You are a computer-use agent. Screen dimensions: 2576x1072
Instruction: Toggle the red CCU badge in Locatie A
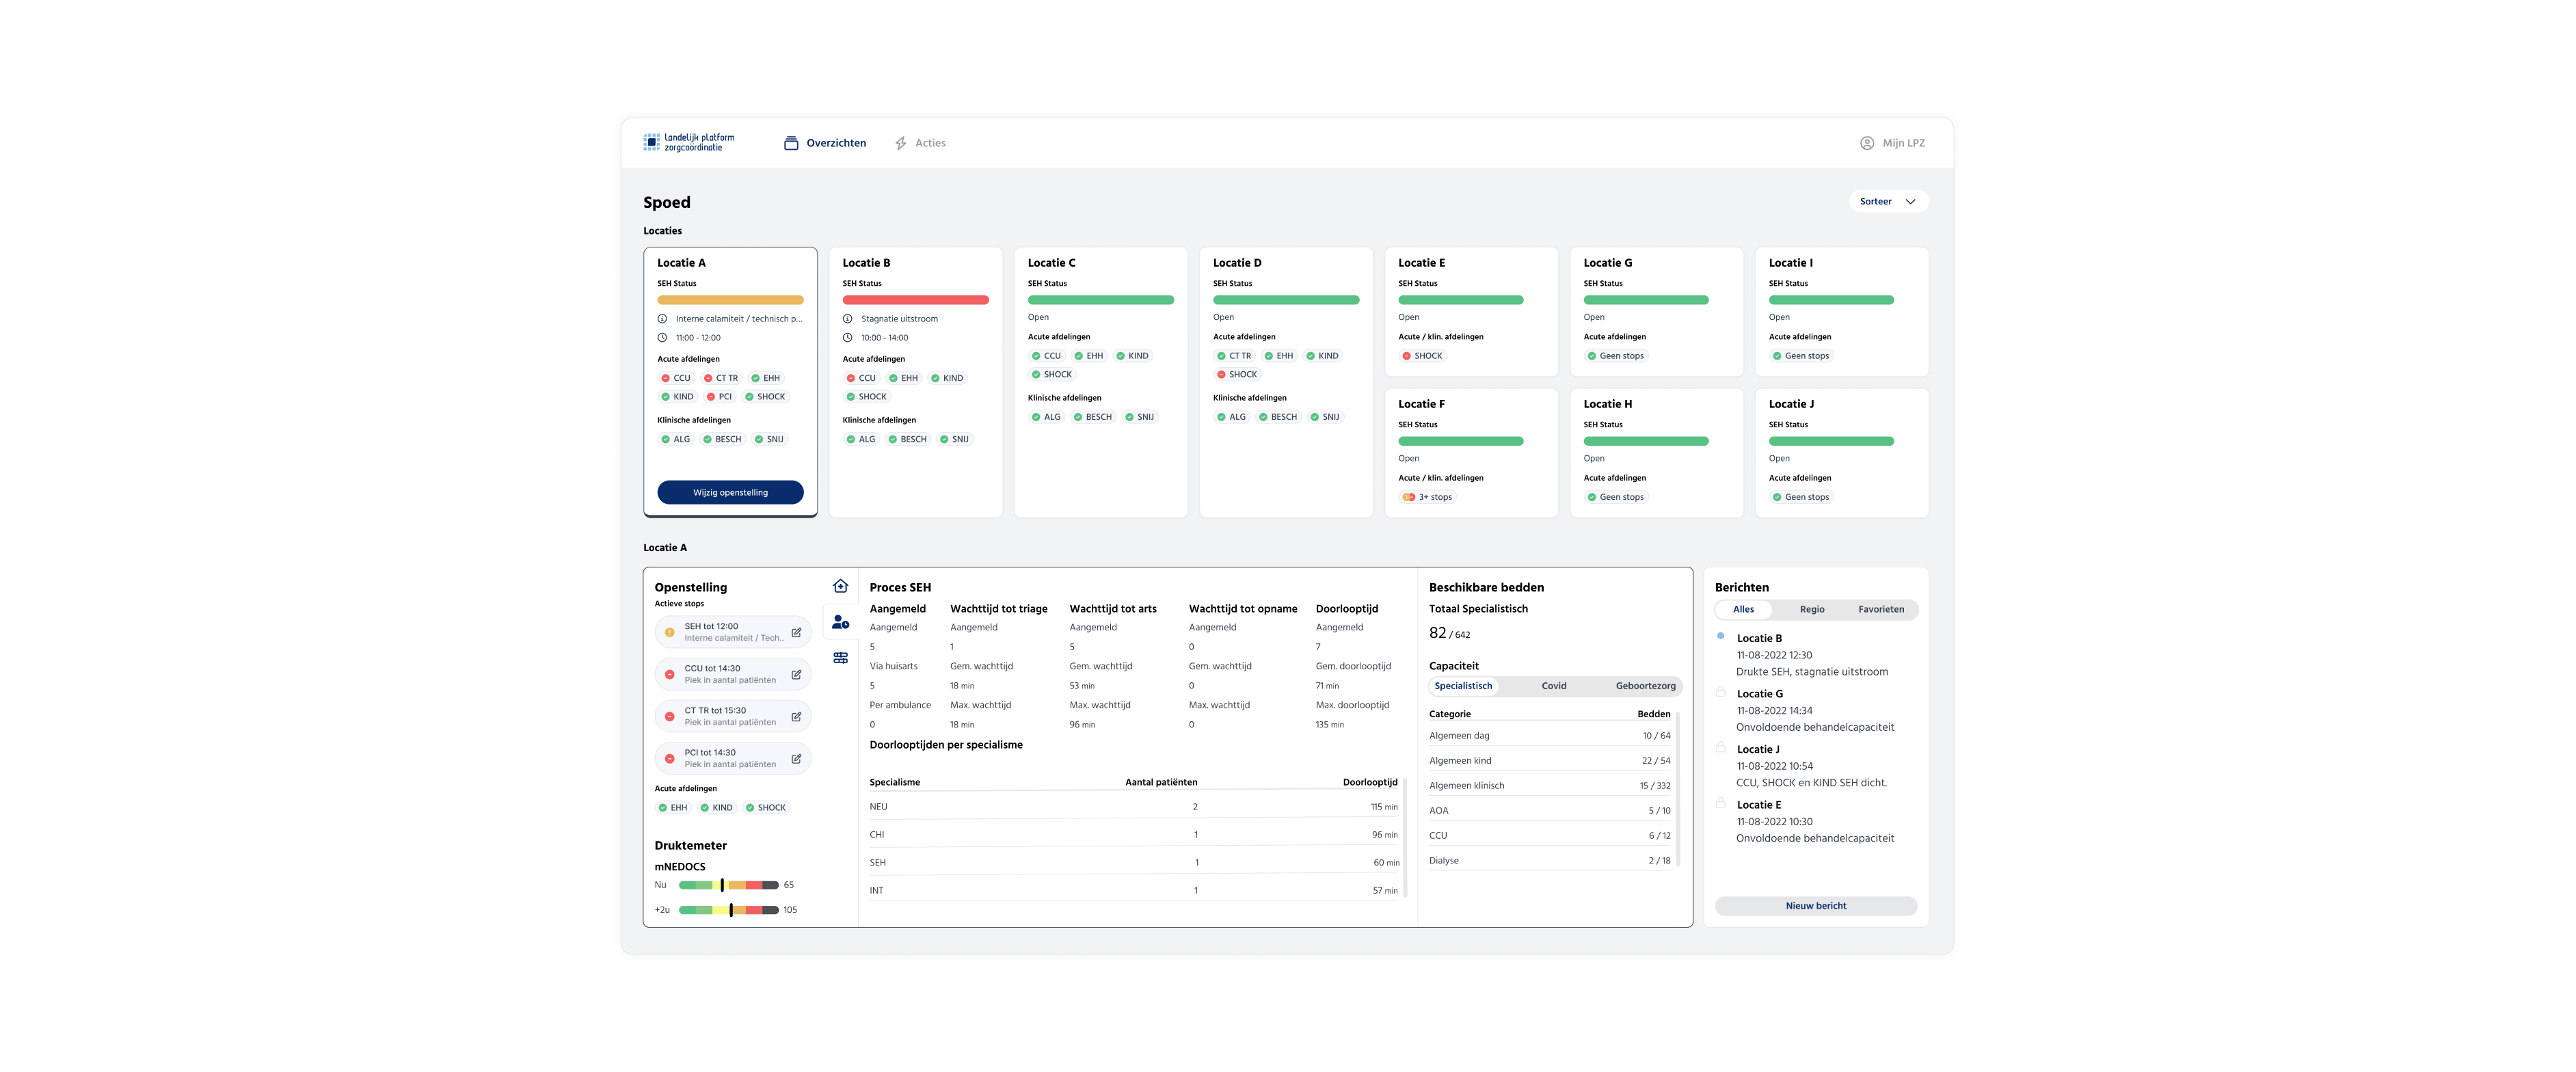click(x=677, y=378)
